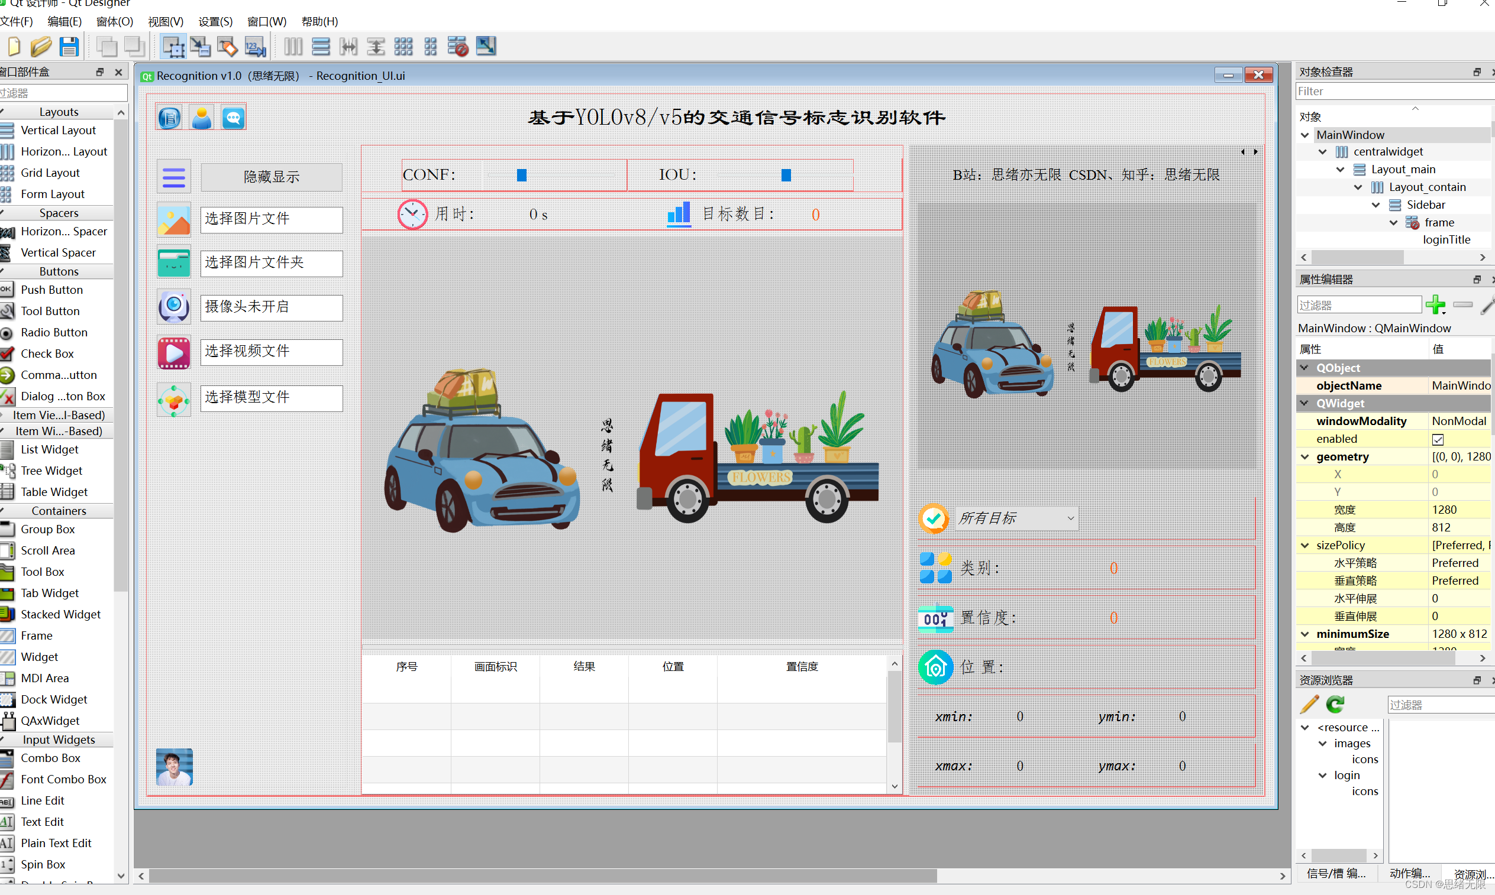Open the 窗体(O) menu
This screenshot has width=1495, height=895.
[114, 22]
